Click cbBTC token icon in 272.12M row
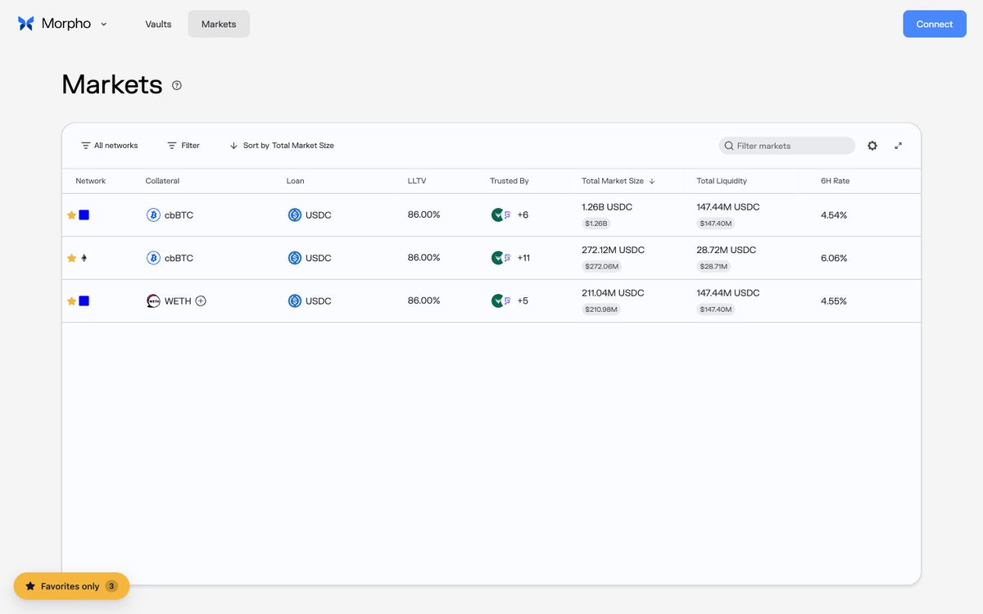This screenshot has width=983, height=614. pos(153,258)
